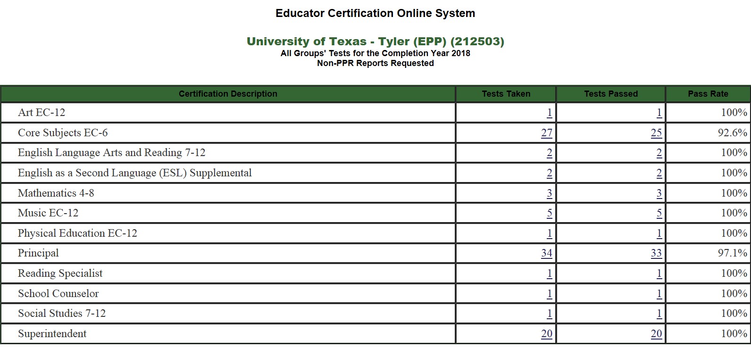Click the University of Texas - Tyler heading
751x348 pixels.
pyautogui.click(x=375, y=41)
